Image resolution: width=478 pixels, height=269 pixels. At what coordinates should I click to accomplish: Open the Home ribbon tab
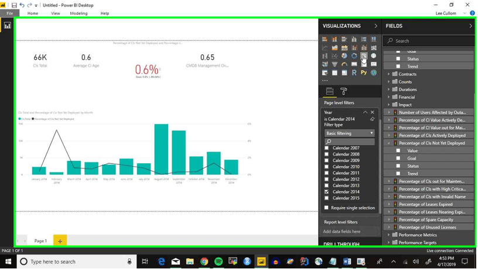(x=33, y=13)
